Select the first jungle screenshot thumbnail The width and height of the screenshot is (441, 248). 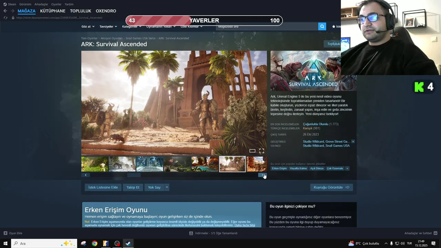coord(95,164)
